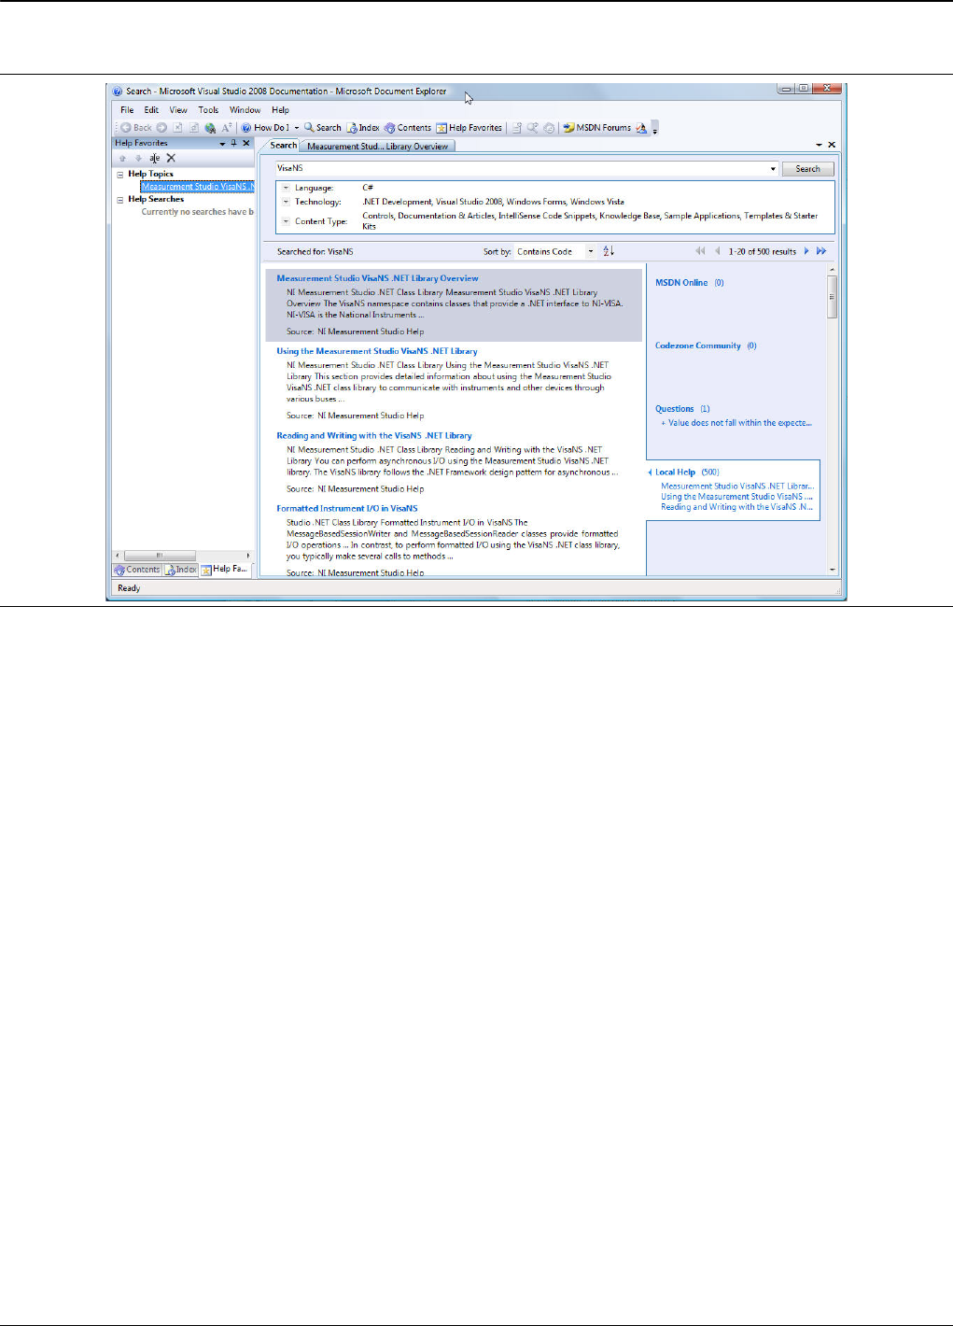Viewport: 953px width, 1326px height.
Task: Expand the Language filter
Action: coord(286,188)
